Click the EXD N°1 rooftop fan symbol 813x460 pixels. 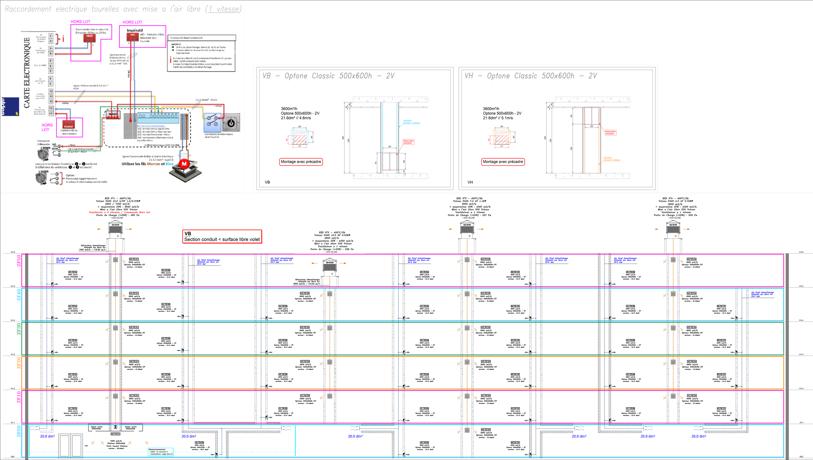[x=115, y=229]
